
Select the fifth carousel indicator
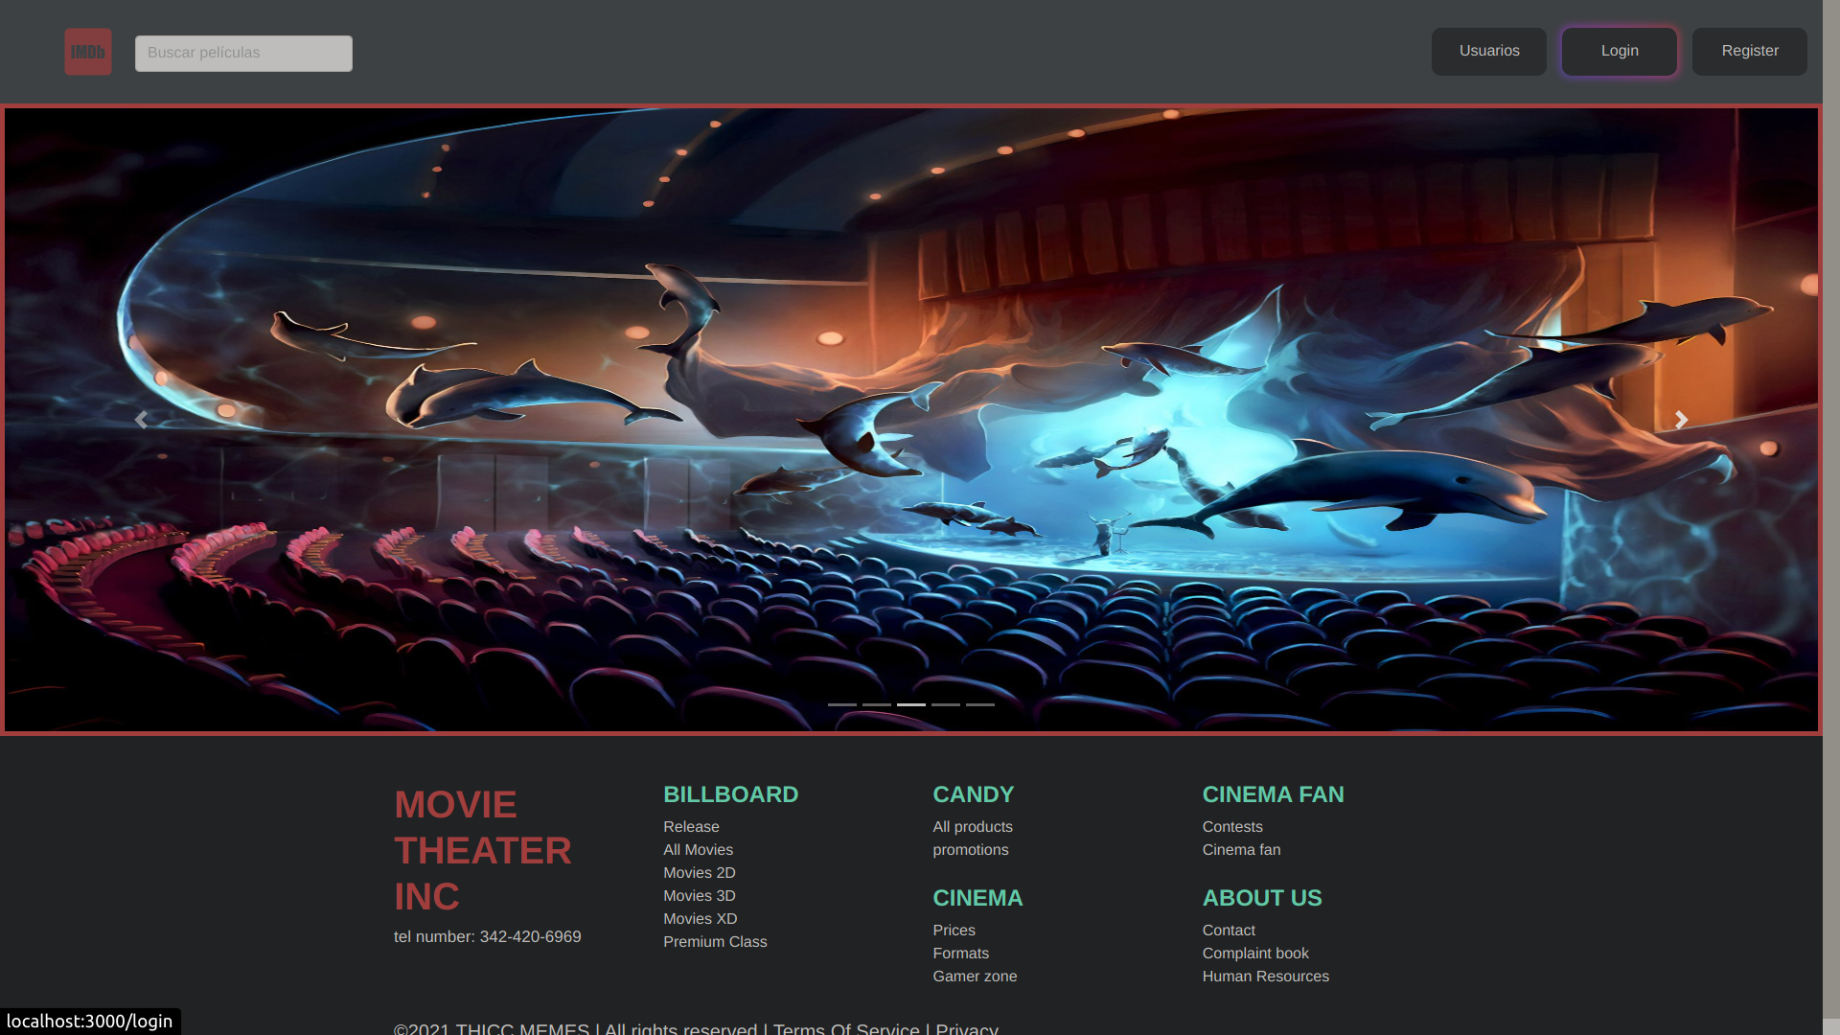[979, 704]
